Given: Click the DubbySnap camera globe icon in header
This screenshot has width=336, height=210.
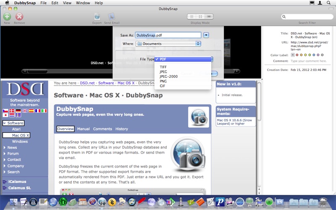Looking at the screenshot, I should tap(199, 117).
